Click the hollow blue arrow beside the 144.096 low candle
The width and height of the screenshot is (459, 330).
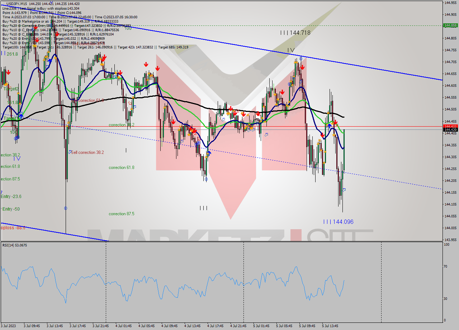[344, 190]
